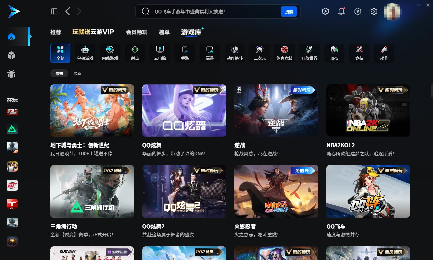The height and width of the screenshot is (260, 433).
Task: Open the red winged emblem game icon under 在玩
Action: (x=12, y=204)
